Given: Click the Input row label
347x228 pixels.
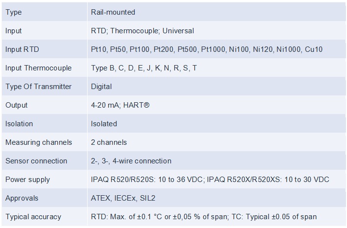Looking at the screenshot, I should pyautogui.click(x=14, y=31).
